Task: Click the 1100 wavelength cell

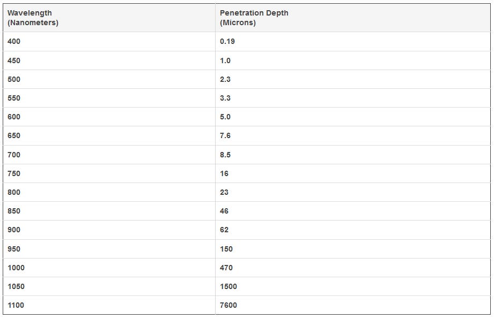Action: (16, 305)
